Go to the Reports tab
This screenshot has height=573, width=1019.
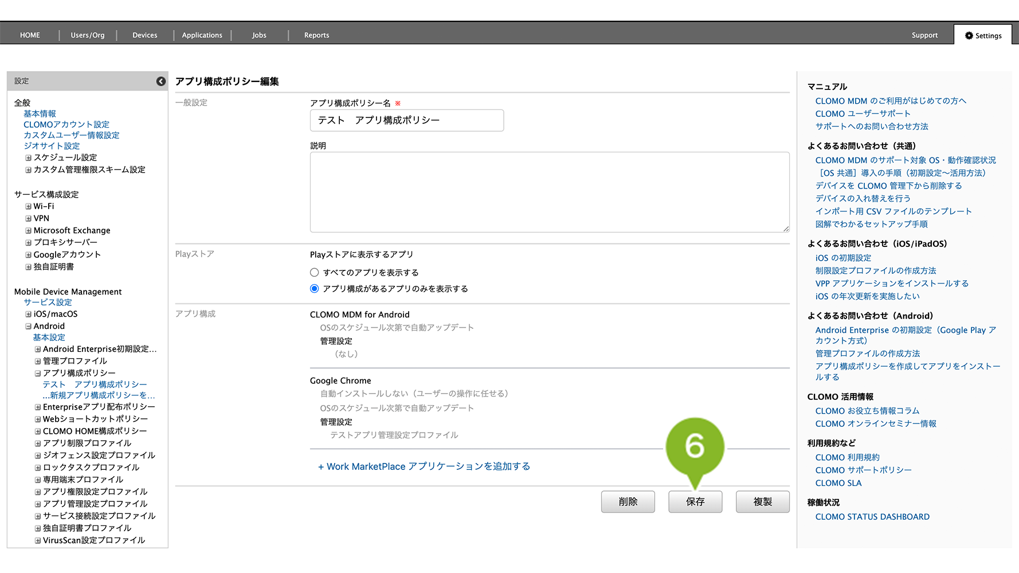(x=316, y=36)
